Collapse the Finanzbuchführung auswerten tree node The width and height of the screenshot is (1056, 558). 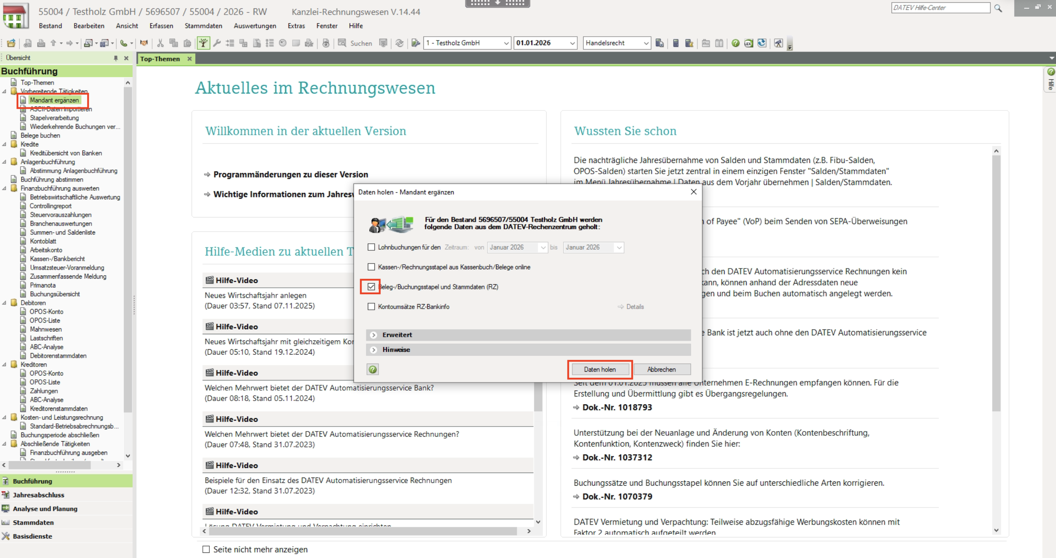4,188
